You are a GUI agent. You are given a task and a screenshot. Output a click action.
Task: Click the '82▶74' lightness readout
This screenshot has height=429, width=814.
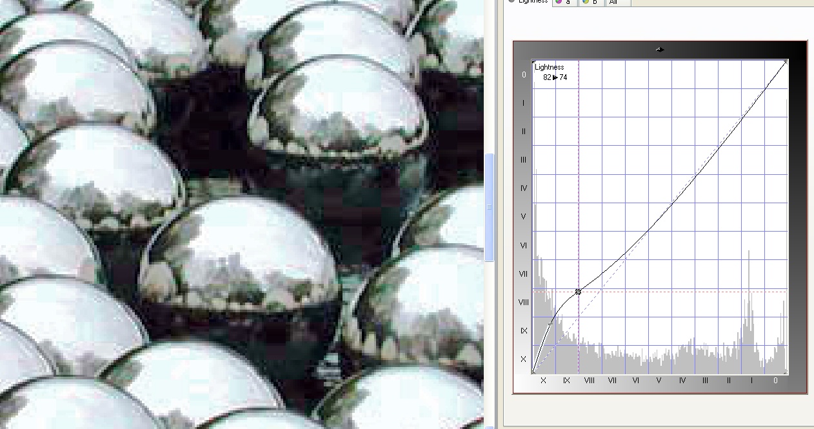555,77
